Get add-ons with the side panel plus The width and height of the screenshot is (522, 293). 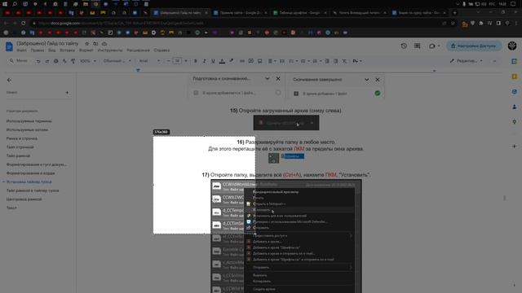point(515,146)
